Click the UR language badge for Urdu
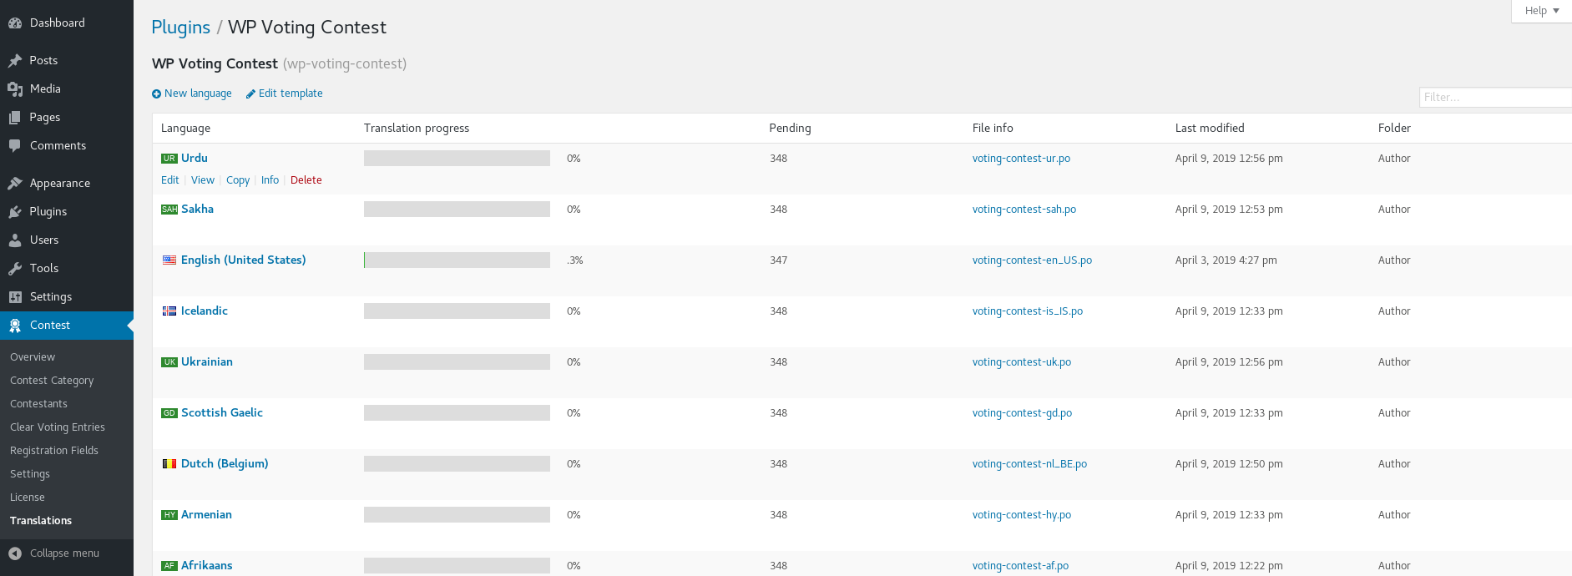This screenshot has height=576, width=1572. pyautogui.click(x=169, y=159)
